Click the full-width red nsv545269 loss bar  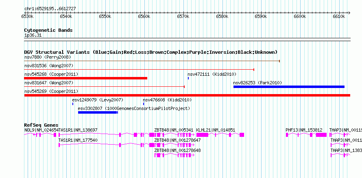[187, 95]
